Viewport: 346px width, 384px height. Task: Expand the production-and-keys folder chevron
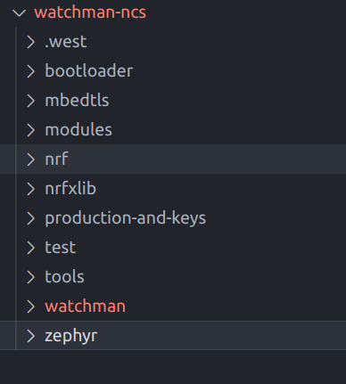click(x=31, y=218)
